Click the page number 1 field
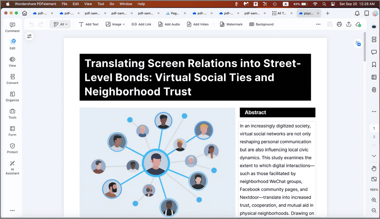This screenshot has height=219, width=380. point(374,128)
